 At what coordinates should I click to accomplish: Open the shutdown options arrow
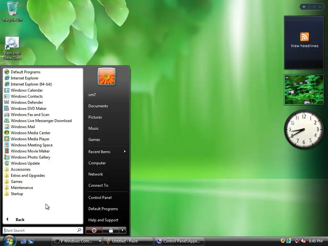[x=123, y=230]
